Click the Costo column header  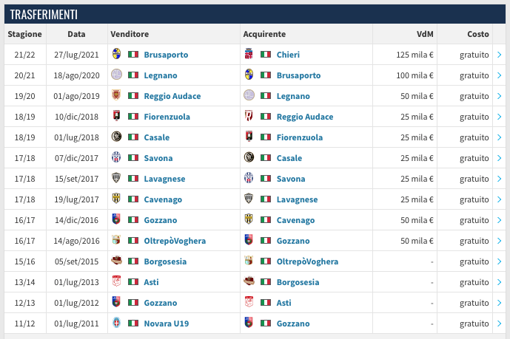(477, 34)
